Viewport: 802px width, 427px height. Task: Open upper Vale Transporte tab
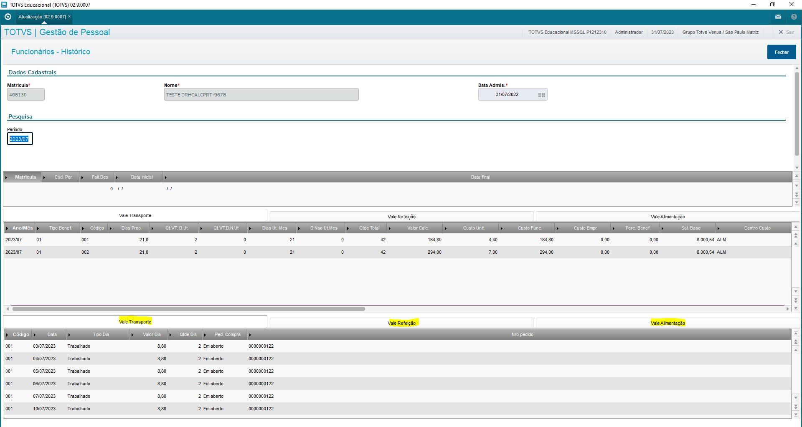pyautogui.click(x=135, y=215)
